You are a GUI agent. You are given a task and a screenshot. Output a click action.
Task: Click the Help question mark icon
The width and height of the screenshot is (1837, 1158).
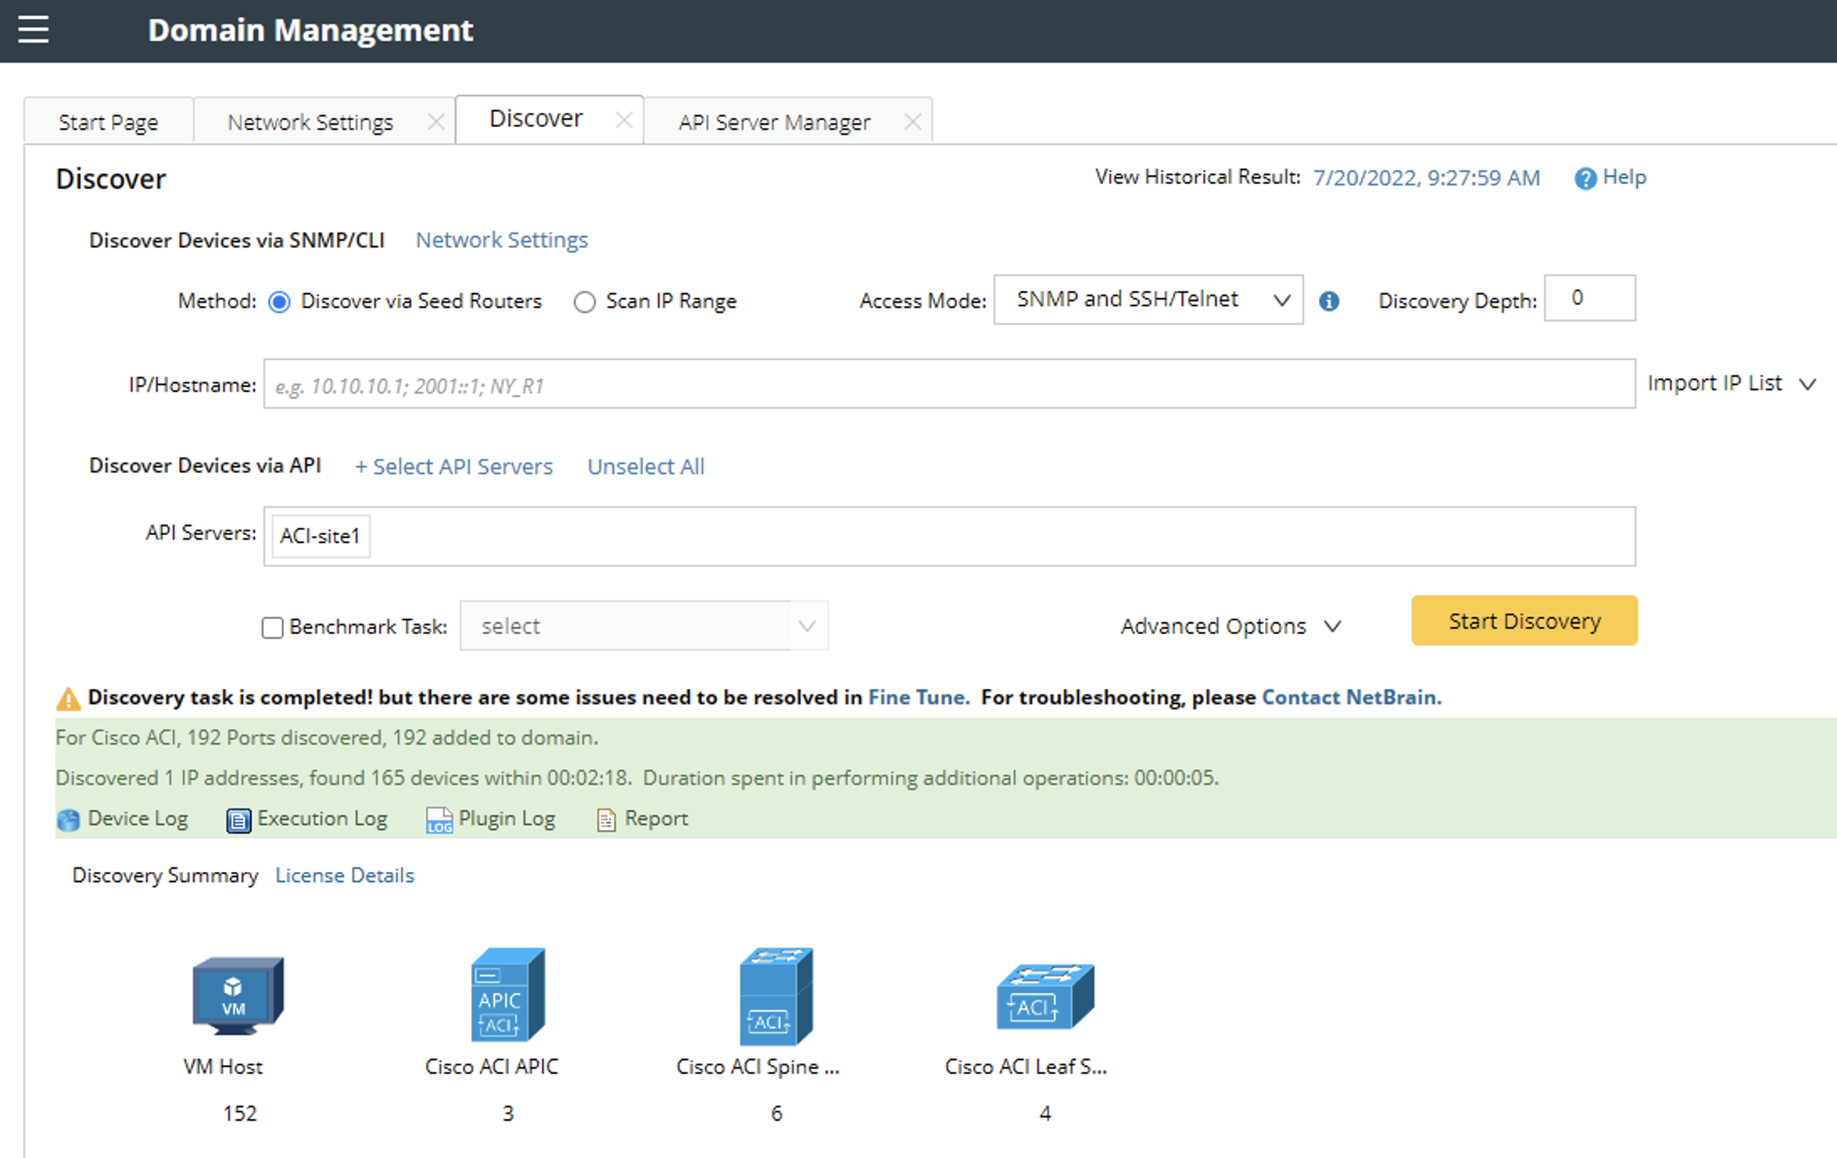1584,179
